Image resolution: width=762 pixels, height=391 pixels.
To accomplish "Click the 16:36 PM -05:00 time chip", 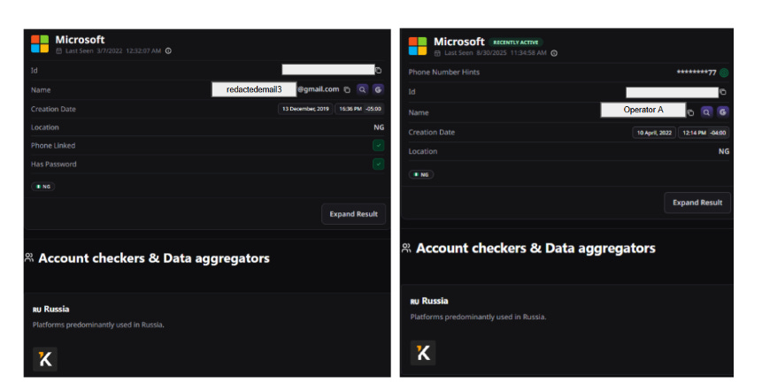I will (359, 109).
